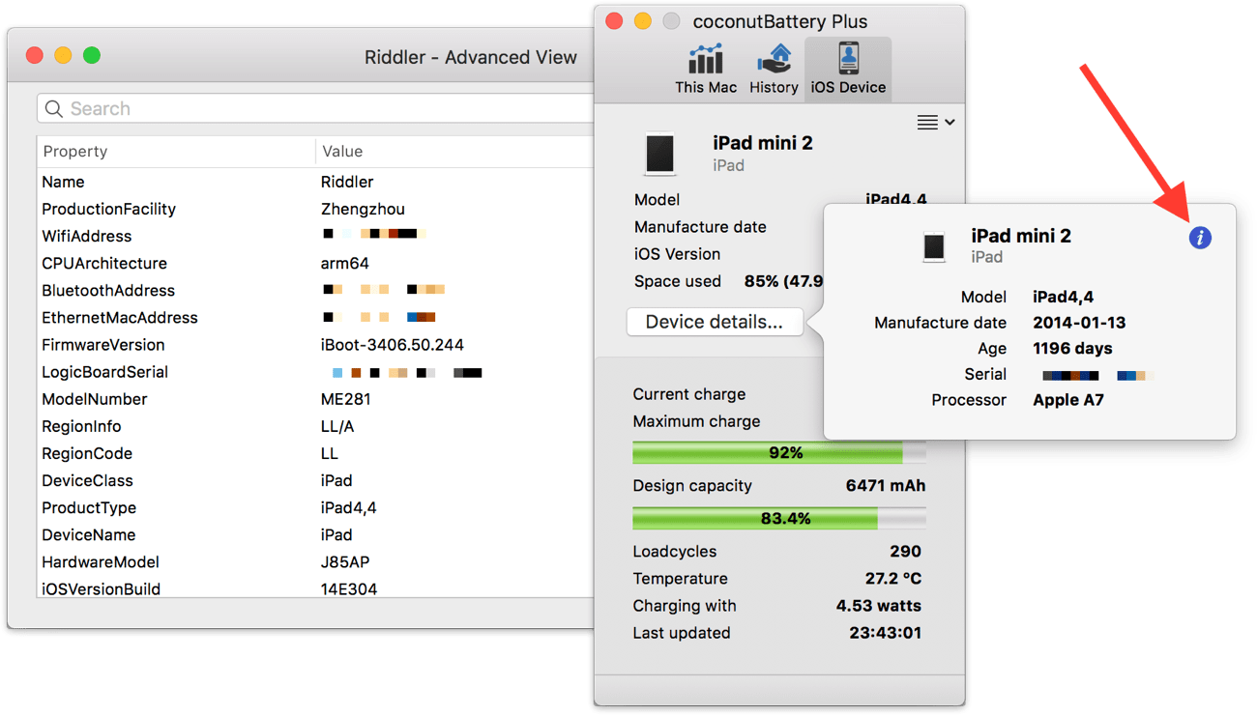Click the iPad icon in details popover
This screenshot has height=715, width=1257.
pyautogui.click(x=934, y=246)
